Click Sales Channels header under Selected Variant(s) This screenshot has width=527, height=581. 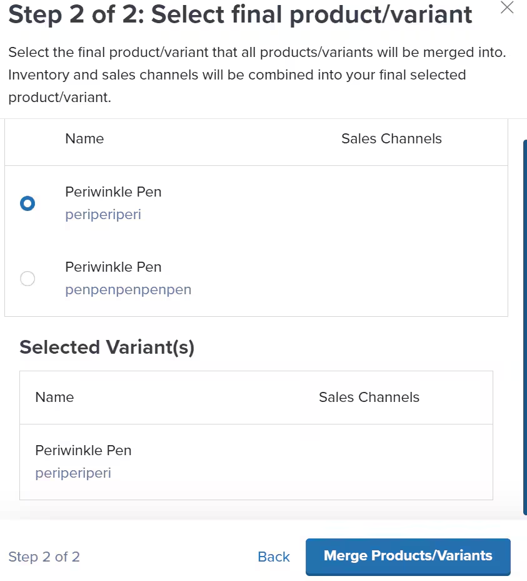click(369, 398)
